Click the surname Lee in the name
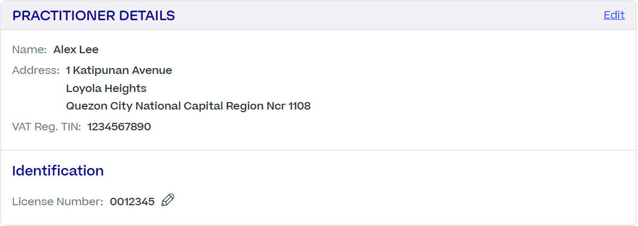Image resolution: width=638 pixels, height=226 pixels. [90, 49]
